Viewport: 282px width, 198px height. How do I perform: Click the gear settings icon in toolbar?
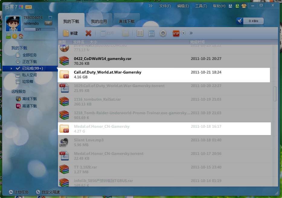(163, 33)
